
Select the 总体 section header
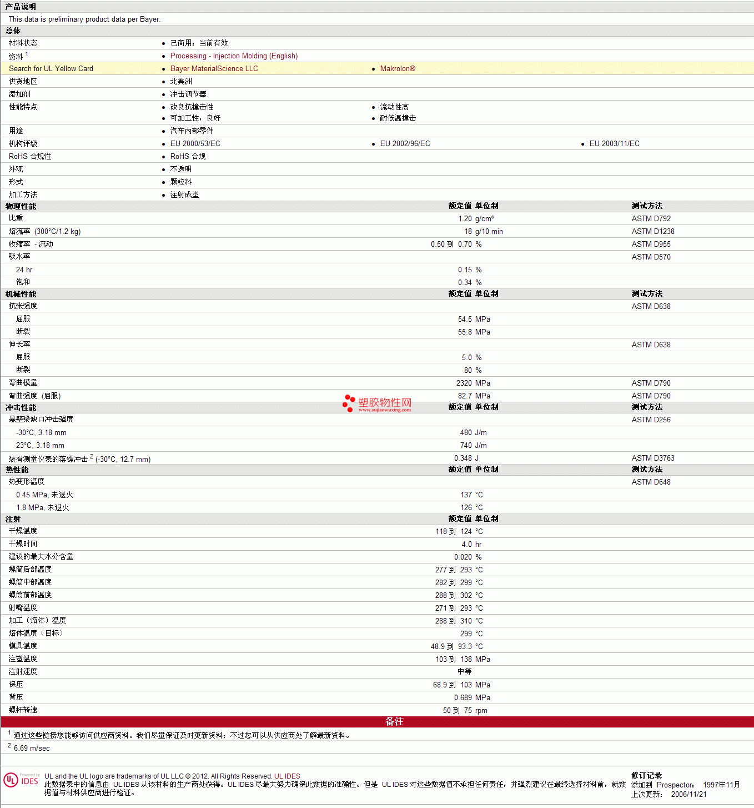pos(13,31)
